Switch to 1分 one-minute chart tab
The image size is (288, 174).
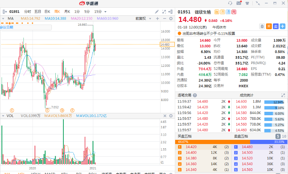point(77,12)
